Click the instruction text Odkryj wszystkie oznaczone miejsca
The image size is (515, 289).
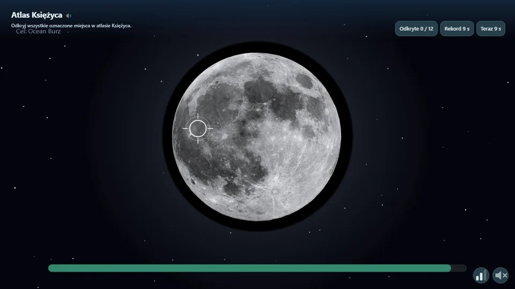pyautogui.click(x=71, y=26)
